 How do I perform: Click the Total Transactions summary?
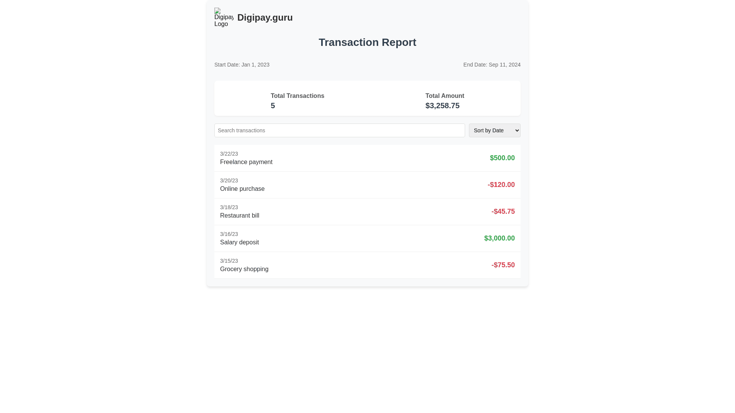[297, 96]
